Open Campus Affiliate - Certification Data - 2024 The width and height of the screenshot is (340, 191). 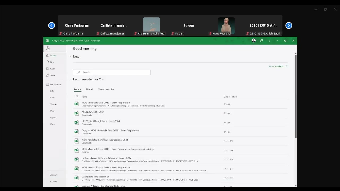(x=181, y=186)
